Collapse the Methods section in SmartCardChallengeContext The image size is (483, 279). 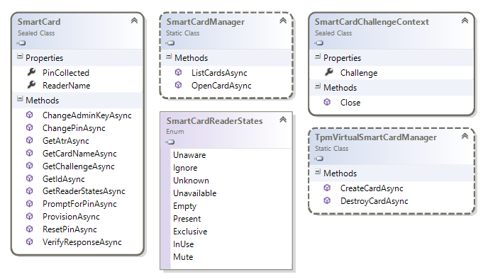click(318, 86)
